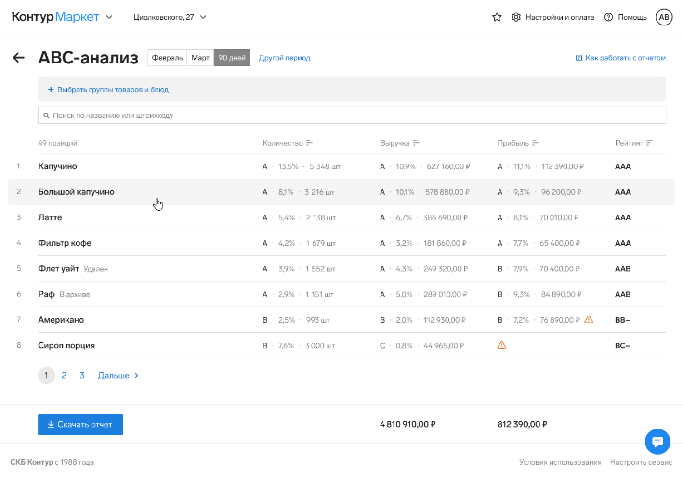The height and width of the screenshot is (480, 683).
Task: Open the Циолковского, 27 location dropdown
Action: click(169, 17)
